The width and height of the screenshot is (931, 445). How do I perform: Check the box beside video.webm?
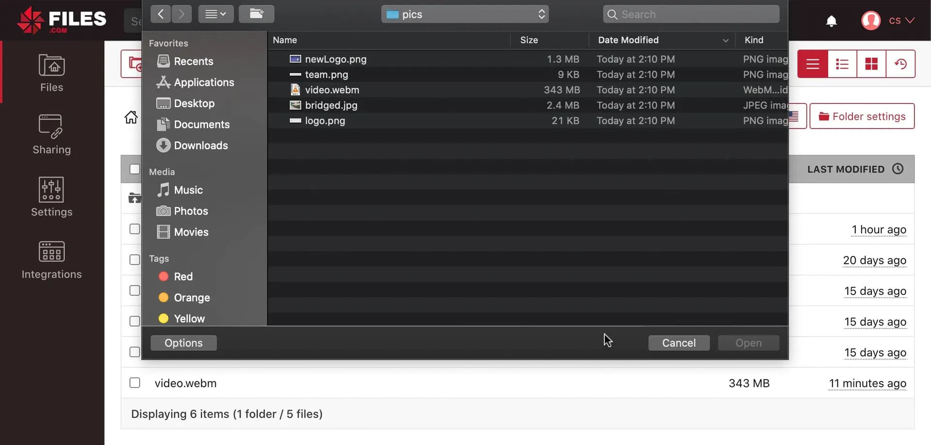click(135, 383)
